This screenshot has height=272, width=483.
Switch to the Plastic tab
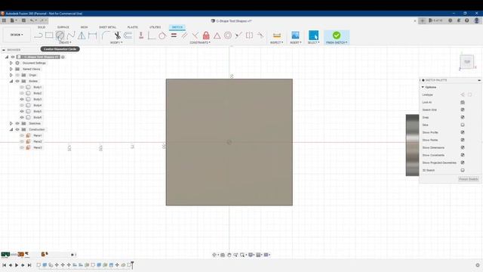click(133, 27)
